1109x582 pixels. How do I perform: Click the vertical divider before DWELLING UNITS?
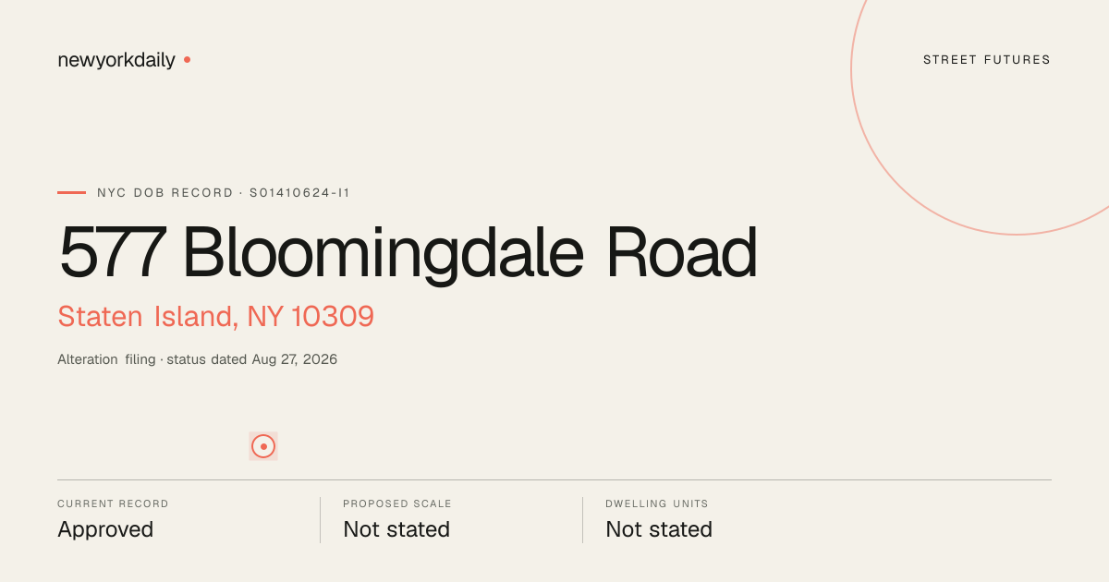pos(582,520)
